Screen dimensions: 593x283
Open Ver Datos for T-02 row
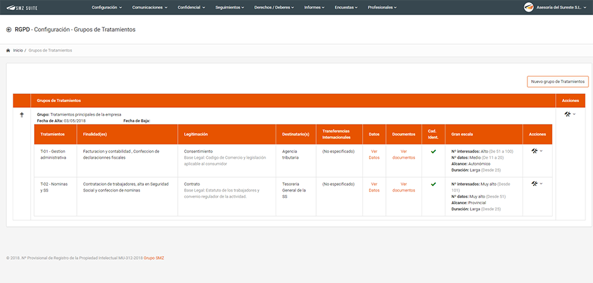374,187
